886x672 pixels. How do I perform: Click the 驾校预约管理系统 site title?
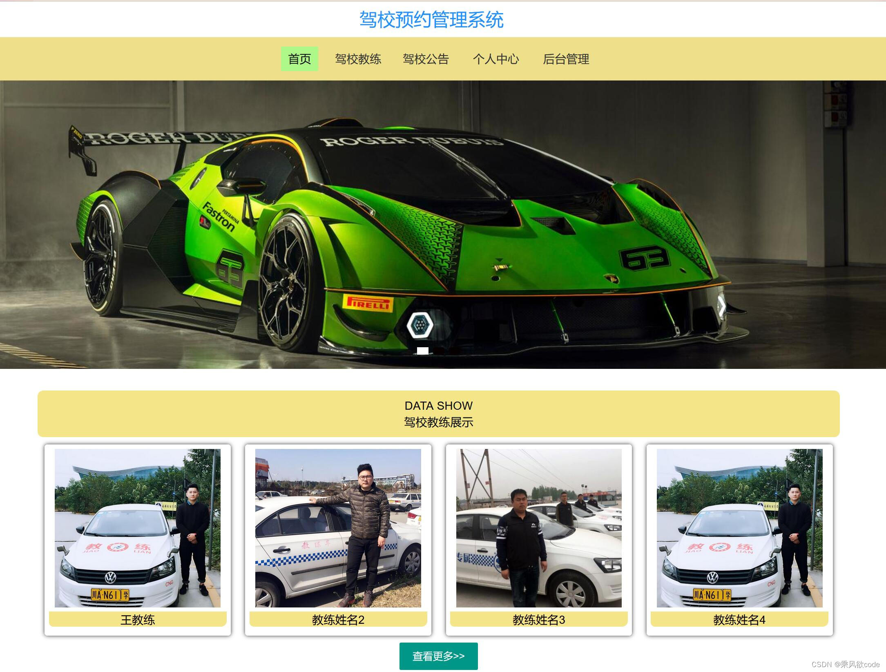pos(431,20)
